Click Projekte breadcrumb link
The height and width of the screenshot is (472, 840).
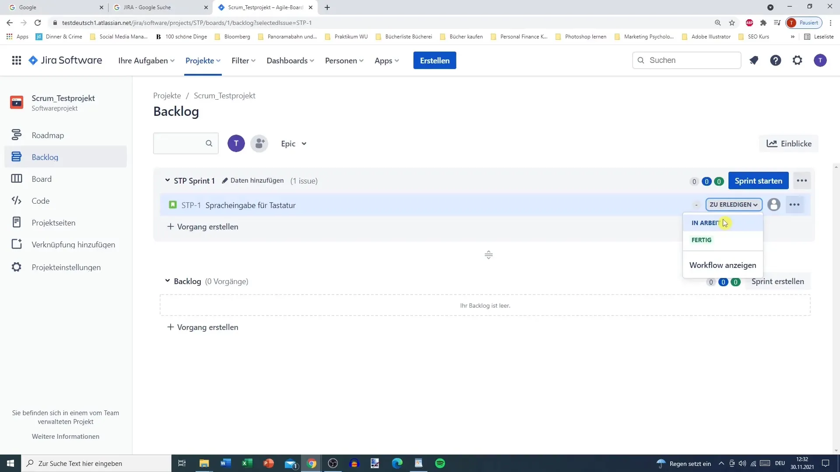point(167,96)
